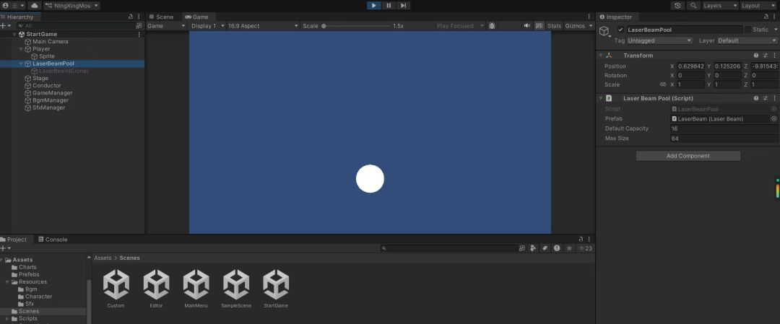Image resolution: width=780 pixels, height=324 pixels.
Task: Toggle the Scale constrained proportions link icon
Action: (662, 84)
